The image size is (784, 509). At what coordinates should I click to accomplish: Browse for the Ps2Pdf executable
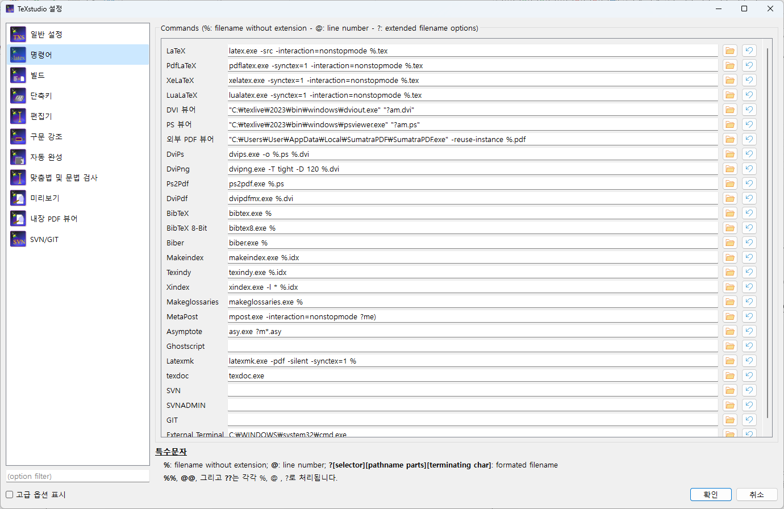tap(730, 183)
